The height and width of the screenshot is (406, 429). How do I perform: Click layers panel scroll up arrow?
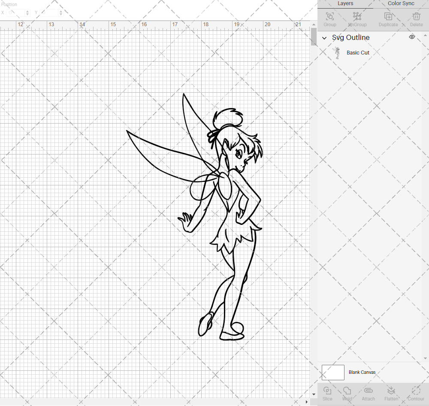tap(425, 36)
